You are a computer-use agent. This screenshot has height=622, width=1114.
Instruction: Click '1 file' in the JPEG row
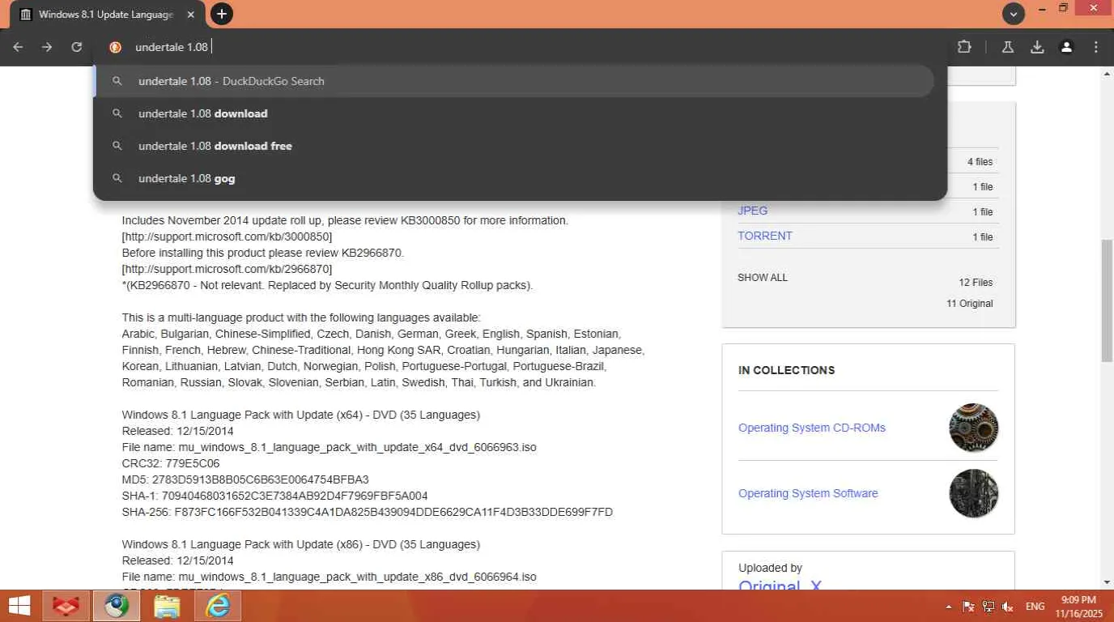pyautogui.click(x=983, y=212)
